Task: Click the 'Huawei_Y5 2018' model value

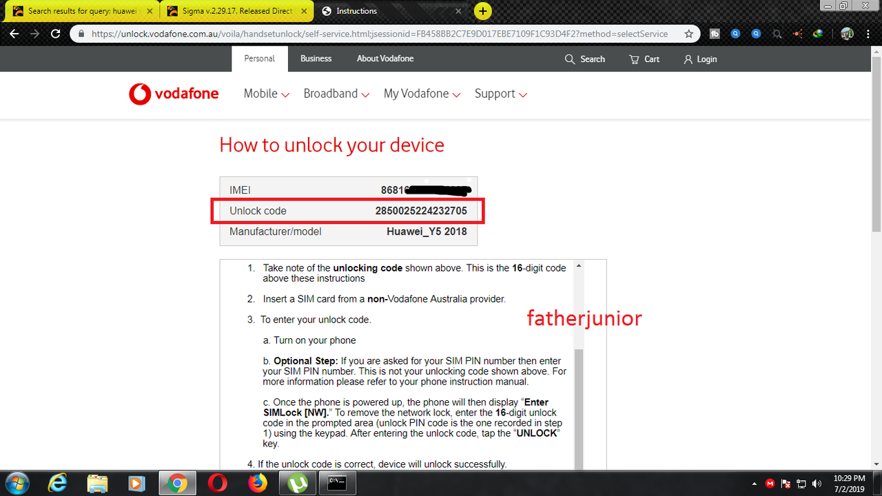Action: [x=427, y=231]
